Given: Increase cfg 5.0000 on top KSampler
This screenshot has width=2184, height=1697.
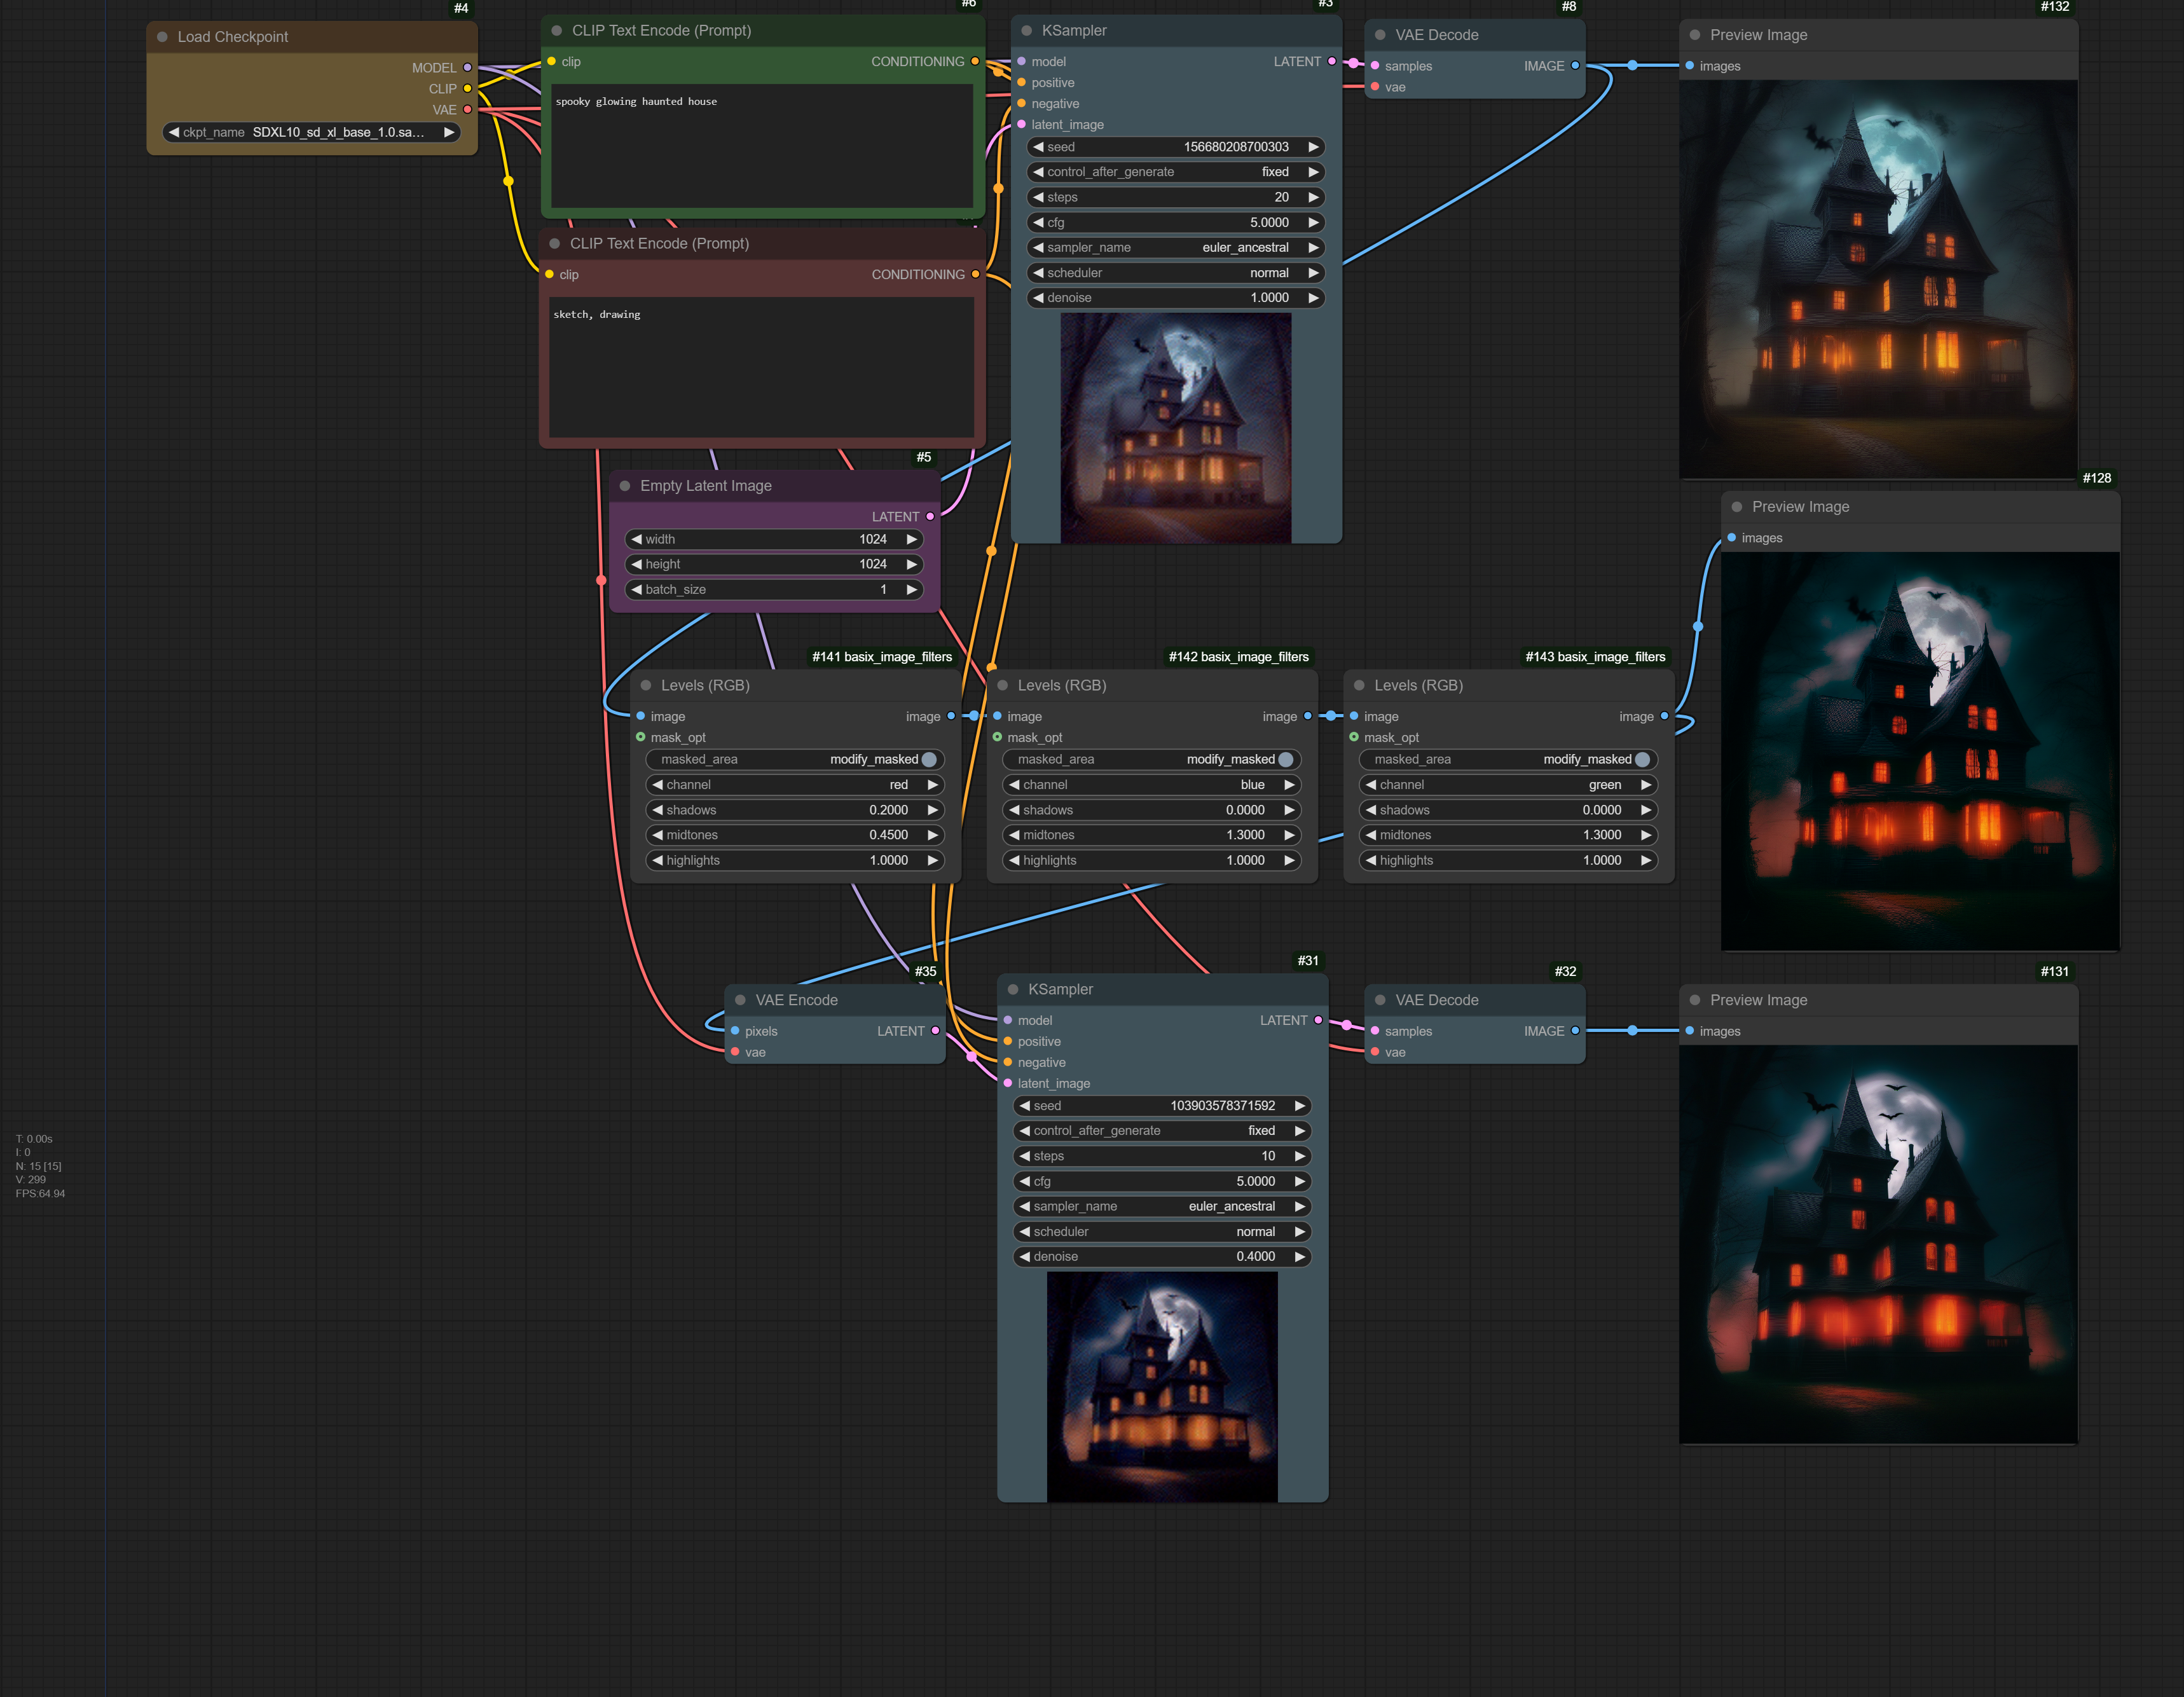Looking at the screenshot, I should pyautogui.click(x=1313, y=222).
